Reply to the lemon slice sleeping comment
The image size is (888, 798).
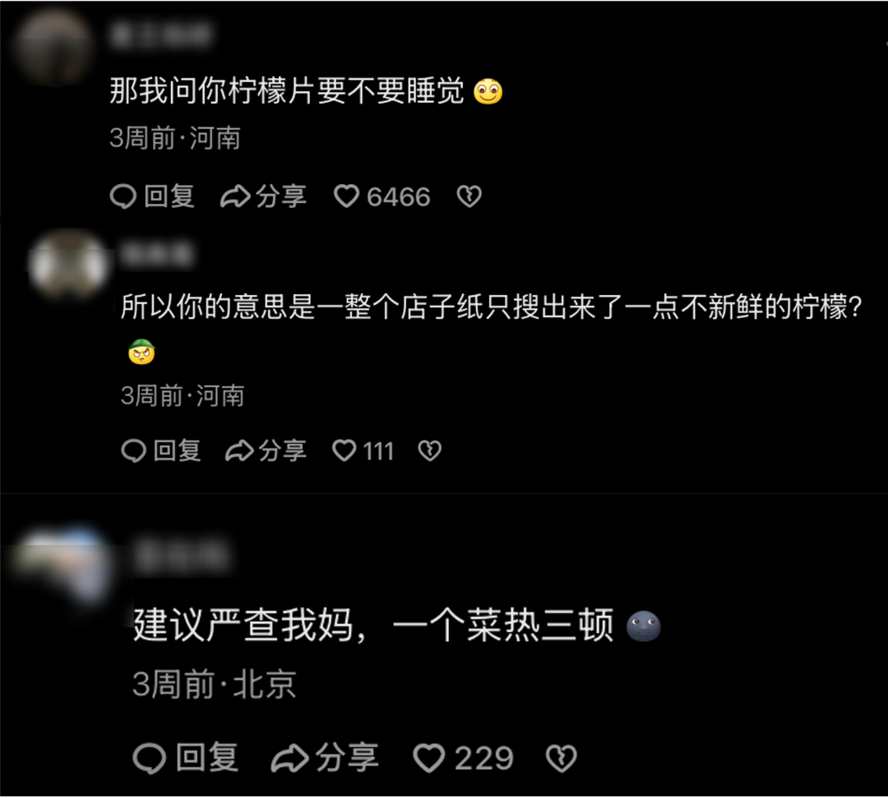(152, 196)
